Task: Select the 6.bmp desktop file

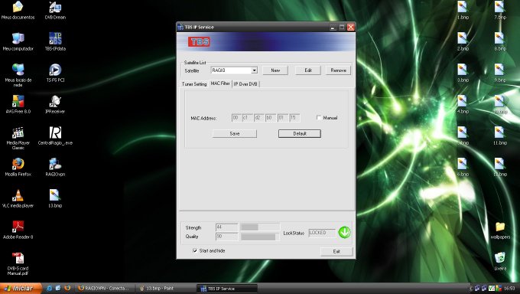Action: click(x=463, y=167)
